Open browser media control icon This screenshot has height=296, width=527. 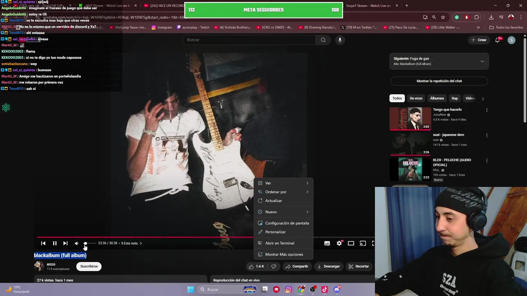click(501, 17)
